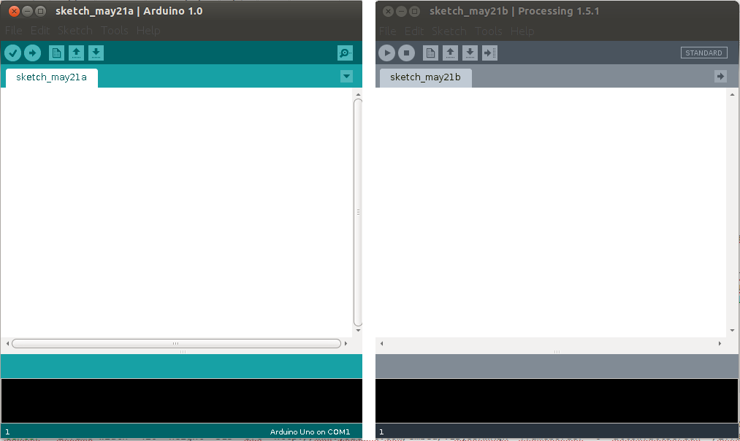Click Verify checkmark icon in Arduino
740x441 pixels.
coord(12,53)
